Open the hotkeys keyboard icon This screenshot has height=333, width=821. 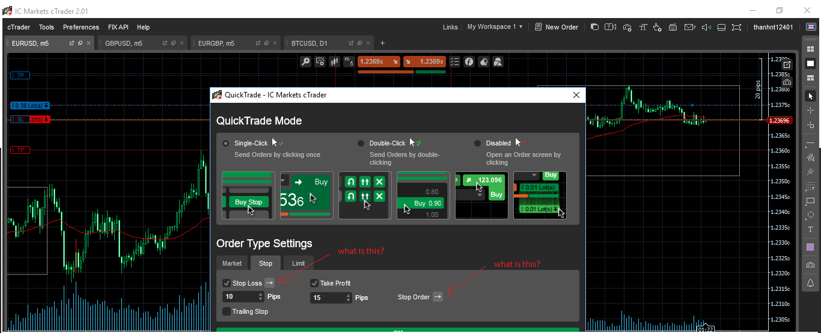(x=673, y=27)
